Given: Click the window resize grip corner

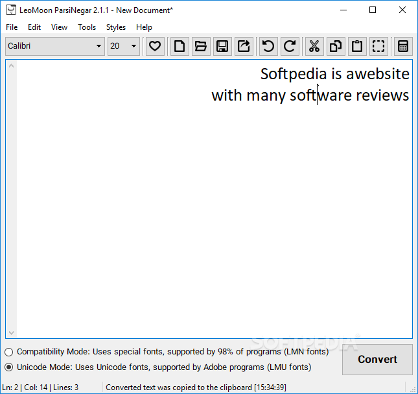Looking at the screenshot, I should pyautogui.click(x=413, y=389).
